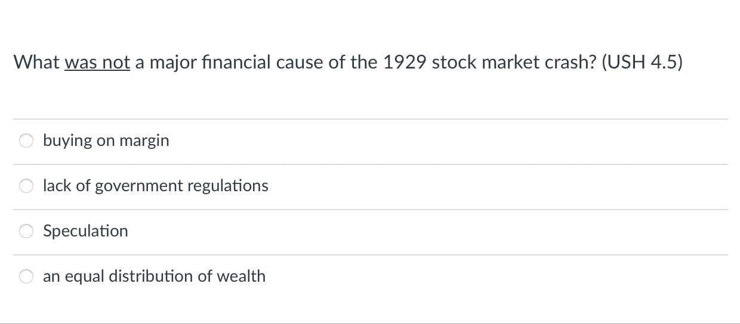
Task: Click the 'Speculation' answer label text
Action: [85, 231]
